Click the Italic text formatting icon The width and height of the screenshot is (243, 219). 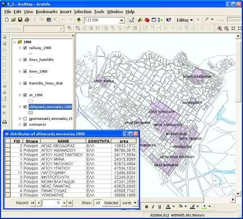(153, 207)
